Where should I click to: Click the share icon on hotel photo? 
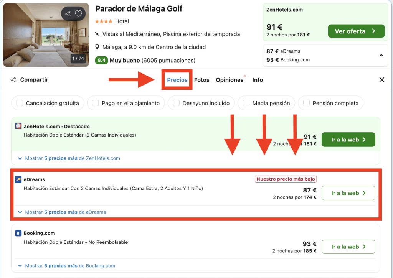pos(68,14)
